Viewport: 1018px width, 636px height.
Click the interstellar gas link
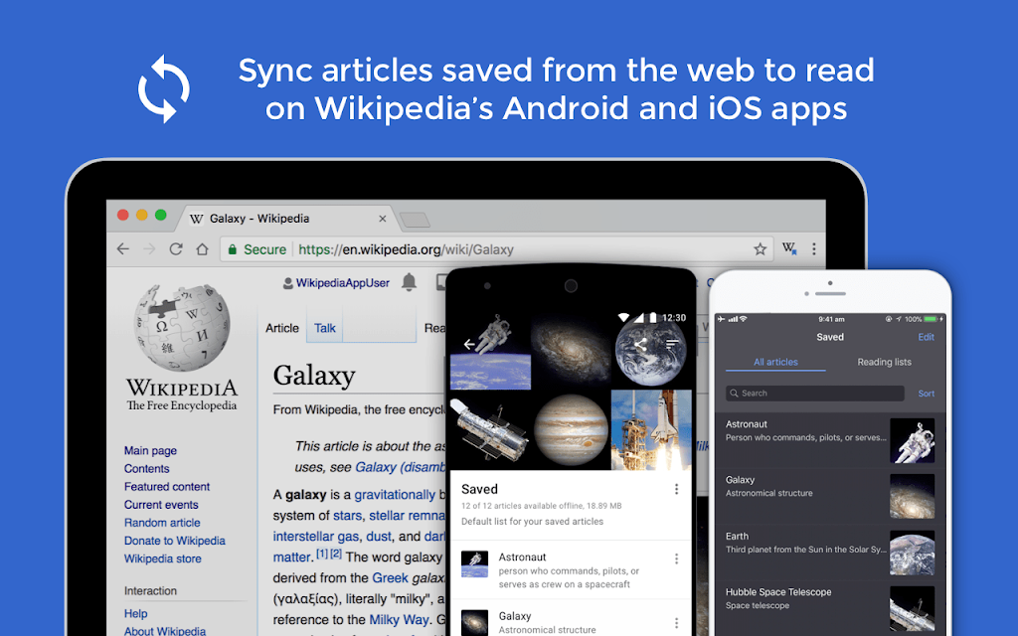[316, 537]
